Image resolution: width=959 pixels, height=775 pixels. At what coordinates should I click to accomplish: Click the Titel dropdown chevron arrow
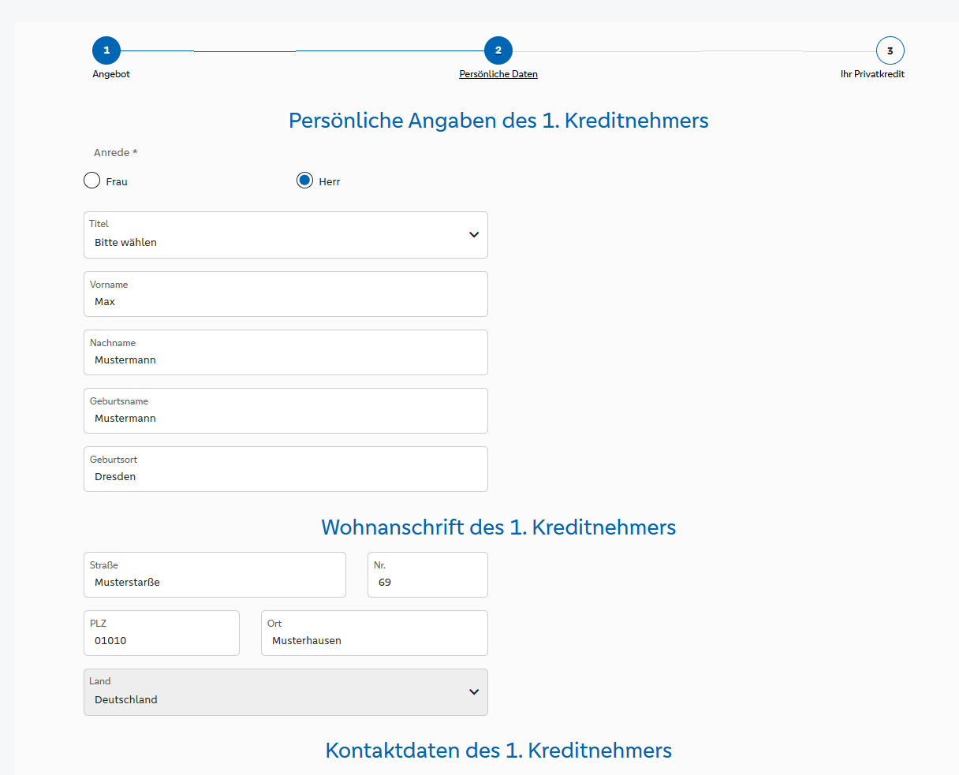pyautogui.click(x=474, y=235)
